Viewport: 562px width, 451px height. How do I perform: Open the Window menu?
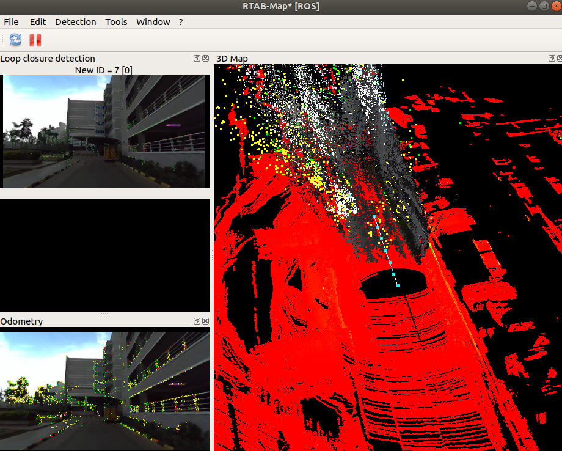[153, 22]
